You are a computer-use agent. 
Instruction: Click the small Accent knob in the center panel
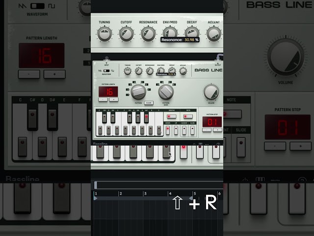click(x=183, y=71)
